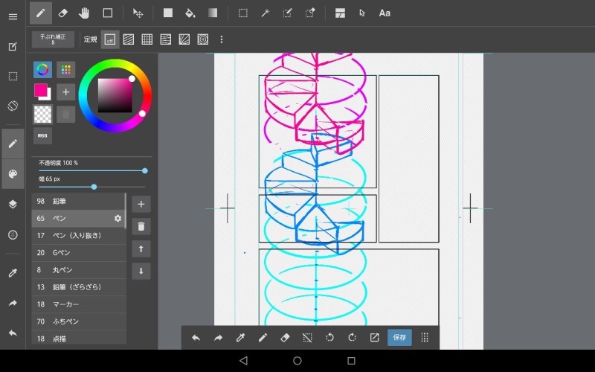This screenshot has height=372, width=595.
Task: Open the three-dot snap options menu
Action: click(221, 39)
